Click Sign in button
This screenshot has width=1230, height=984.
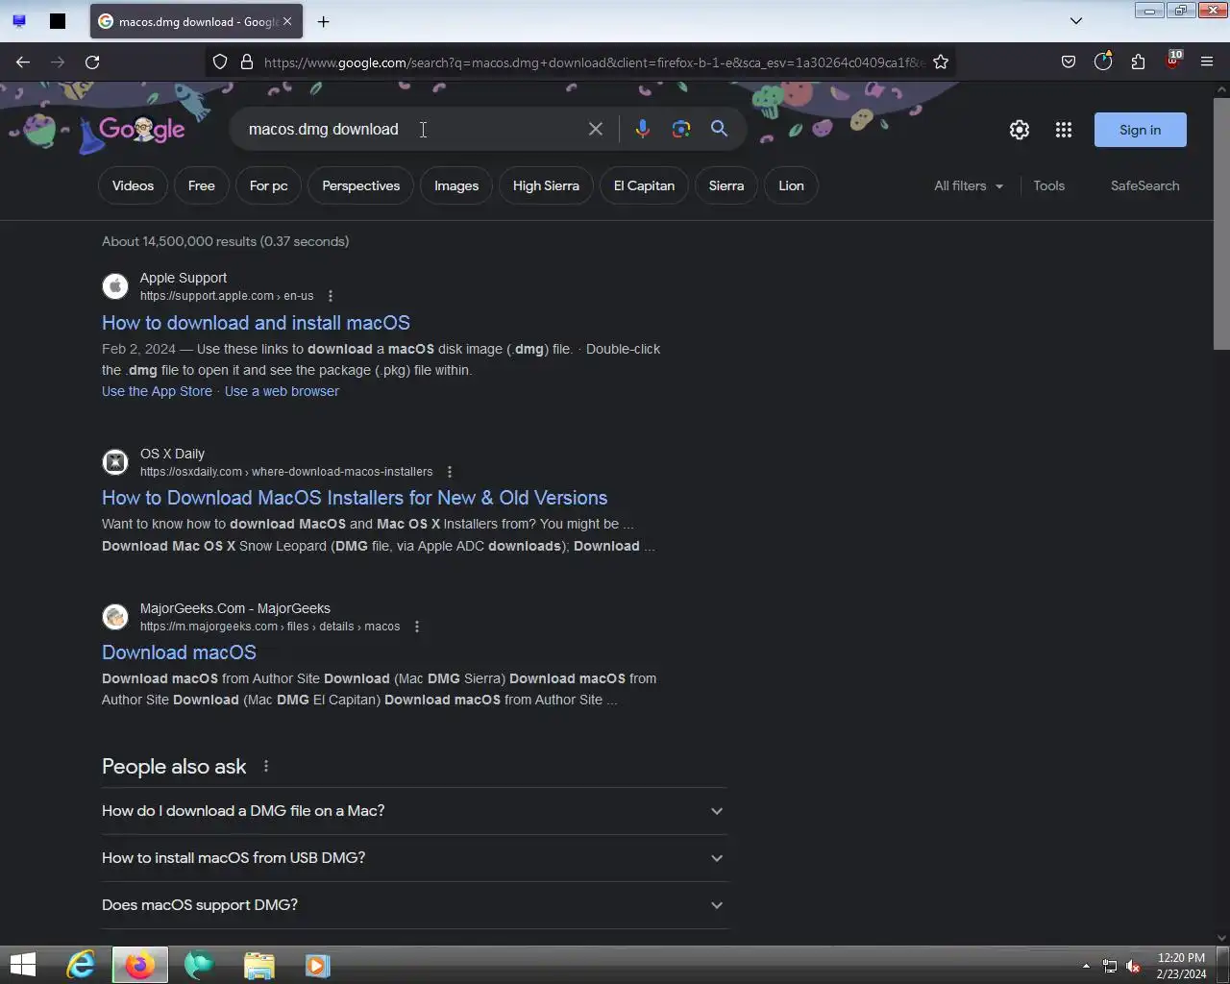(1141, 130)
